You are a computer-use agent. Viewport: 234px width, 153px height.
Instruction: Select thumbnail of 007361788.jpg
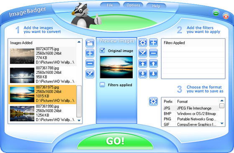(x=22, y=75)
